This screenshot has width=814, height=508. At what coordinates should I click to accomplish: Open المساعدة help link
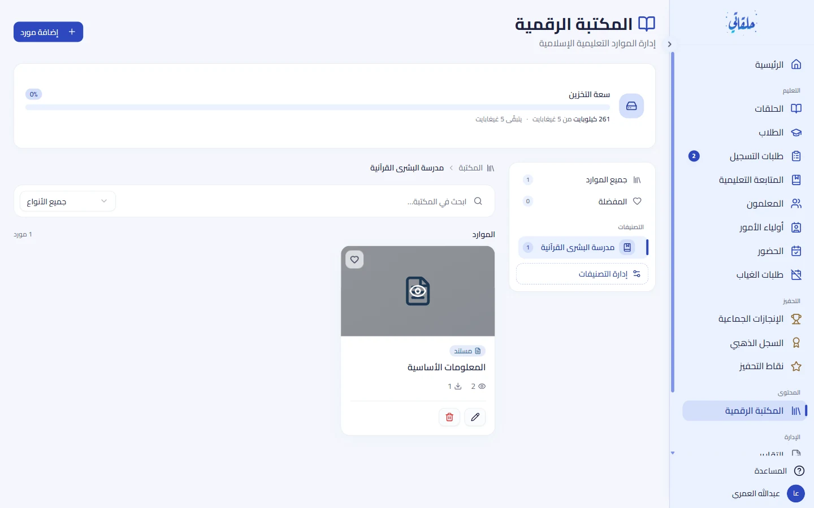tap(770, 471)
